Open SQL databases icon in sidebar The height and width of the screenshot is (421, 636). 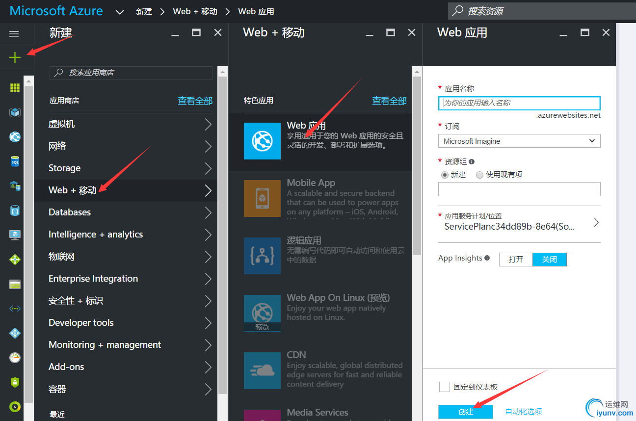pos(15,161)
